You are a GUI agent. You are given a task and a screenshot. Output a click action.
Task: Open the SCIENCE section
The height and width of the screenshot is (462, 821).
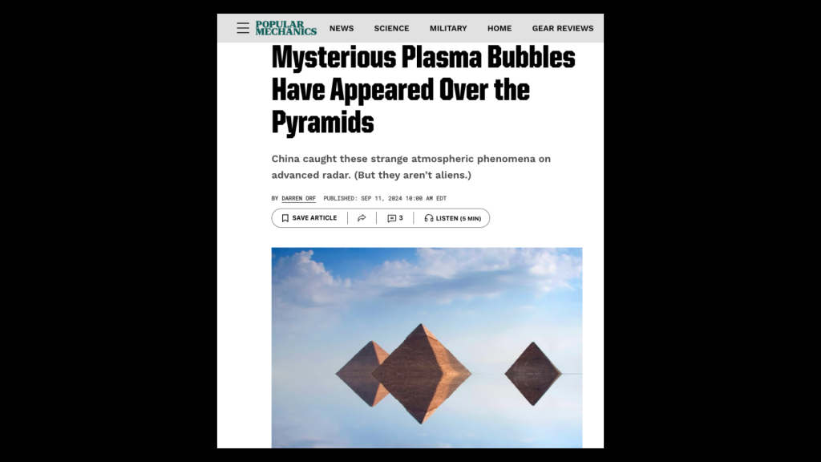click(x=391, y=28)
